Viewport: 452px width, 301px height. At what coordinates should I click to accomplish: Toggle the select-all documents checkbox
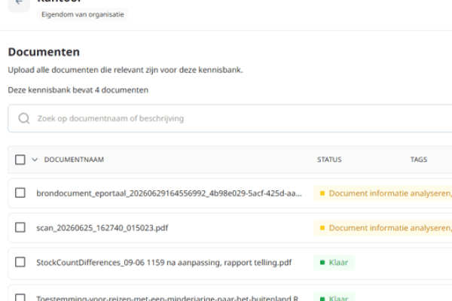[x=20, y=160]
